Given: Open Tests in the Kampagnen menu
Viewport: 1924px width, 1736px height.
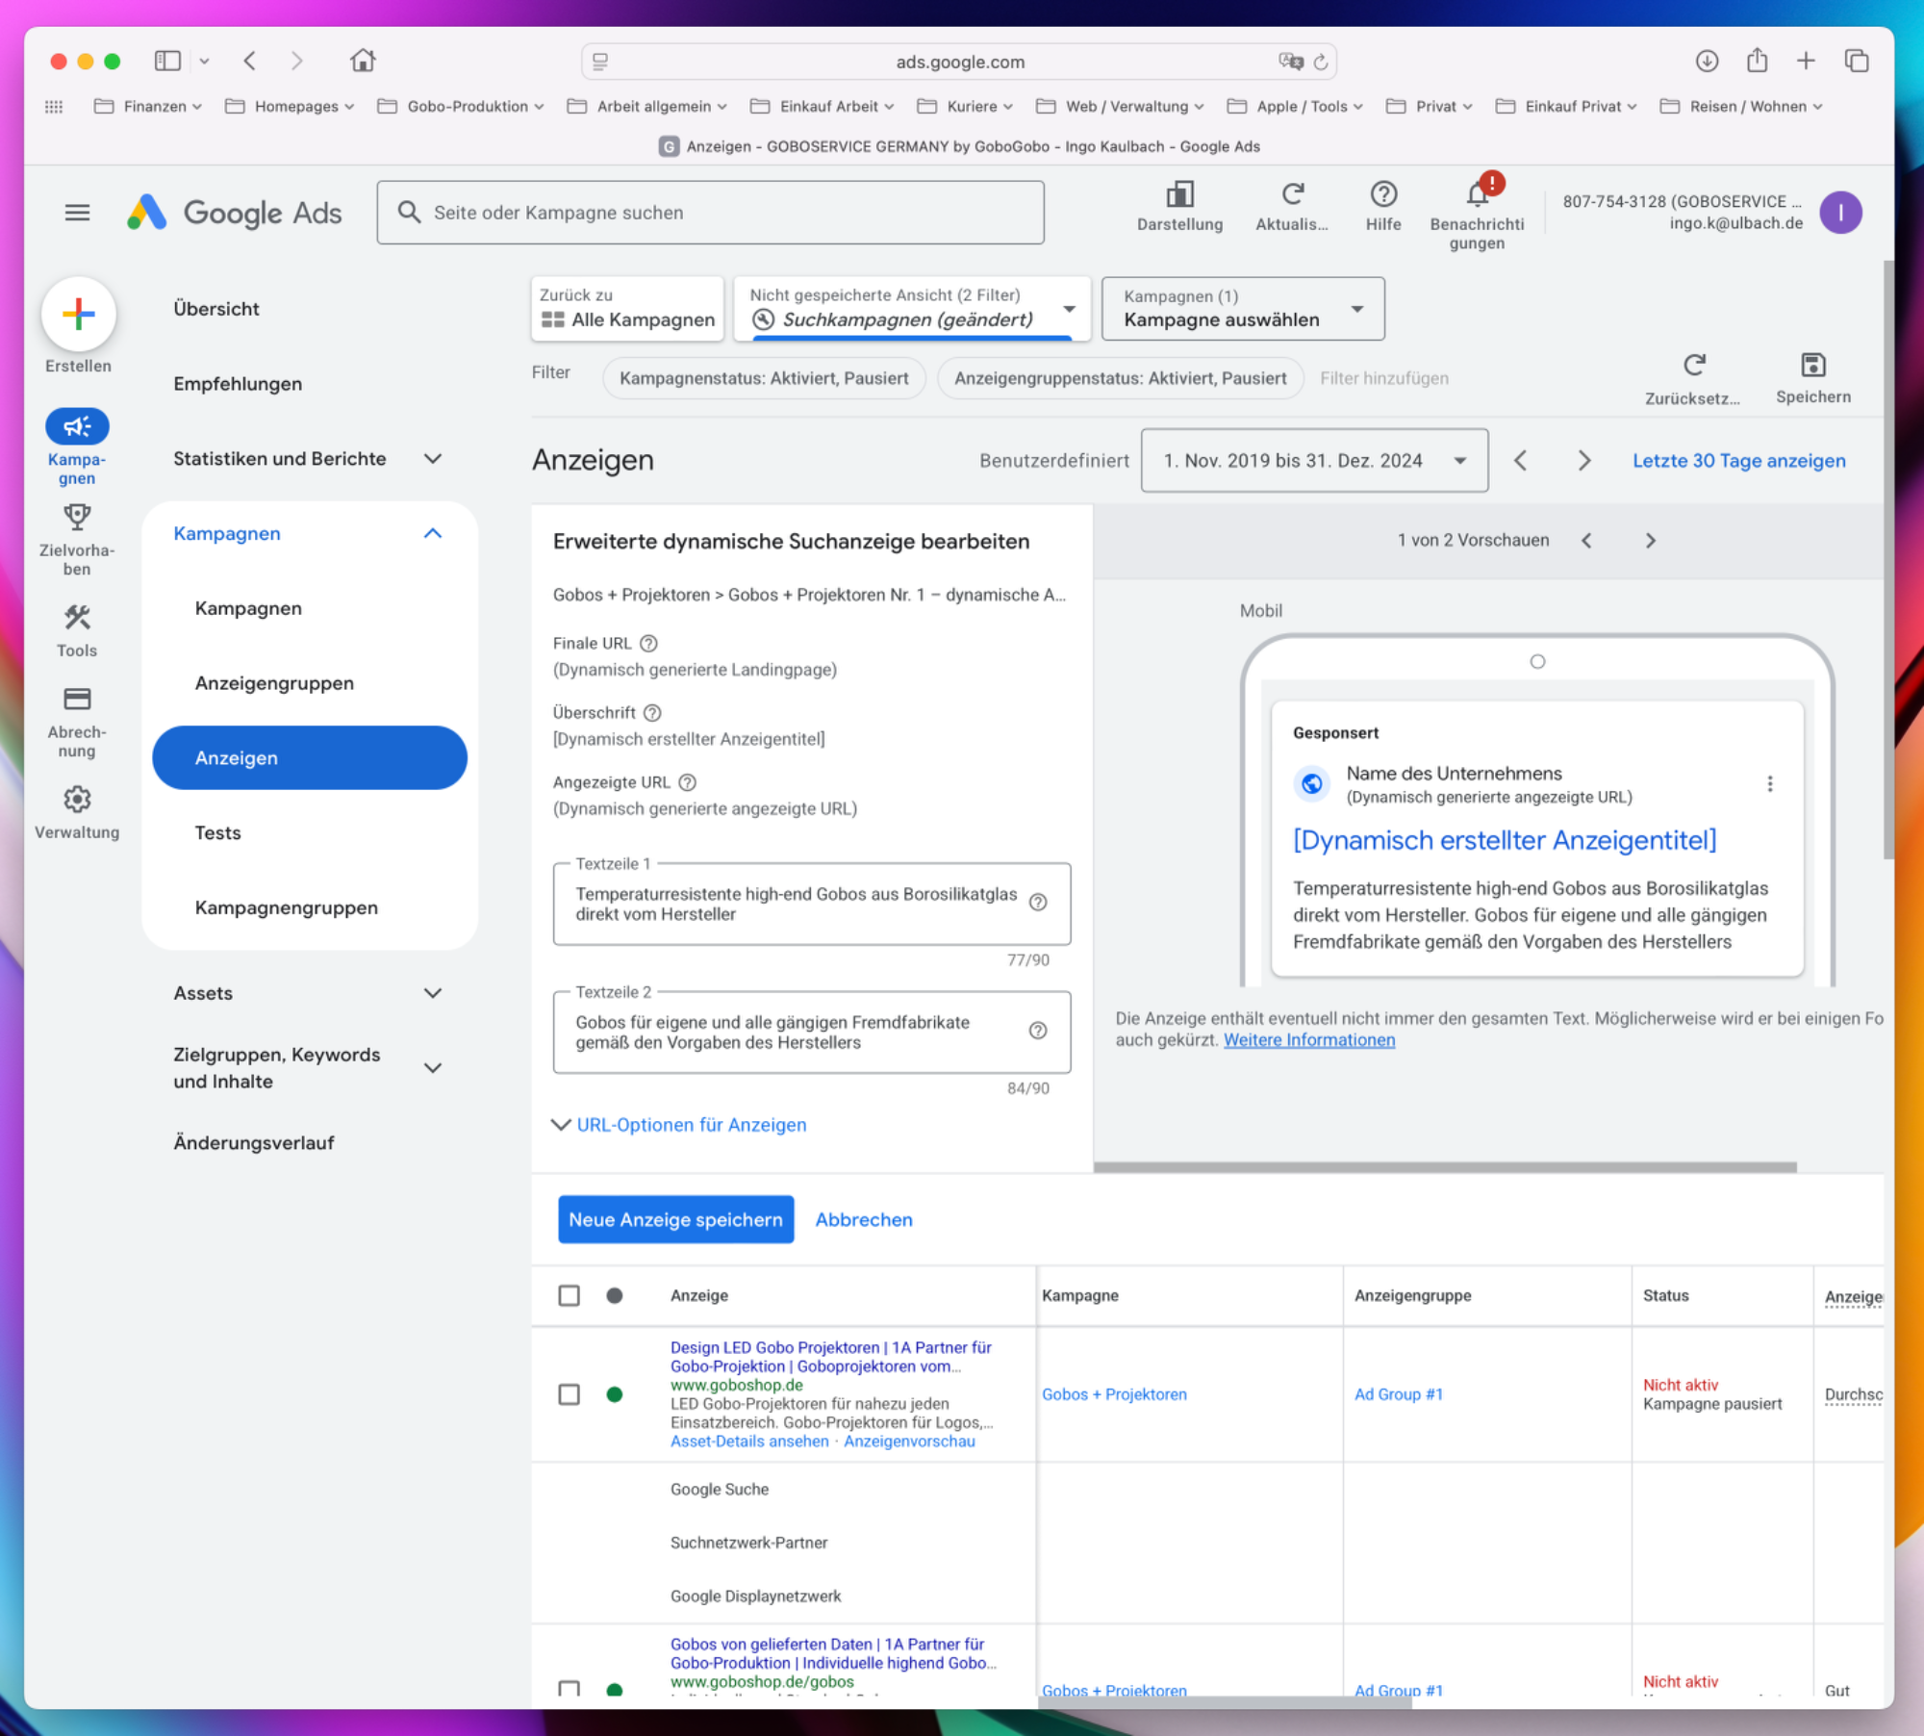Looking at the screenshot, I should 218,833.
